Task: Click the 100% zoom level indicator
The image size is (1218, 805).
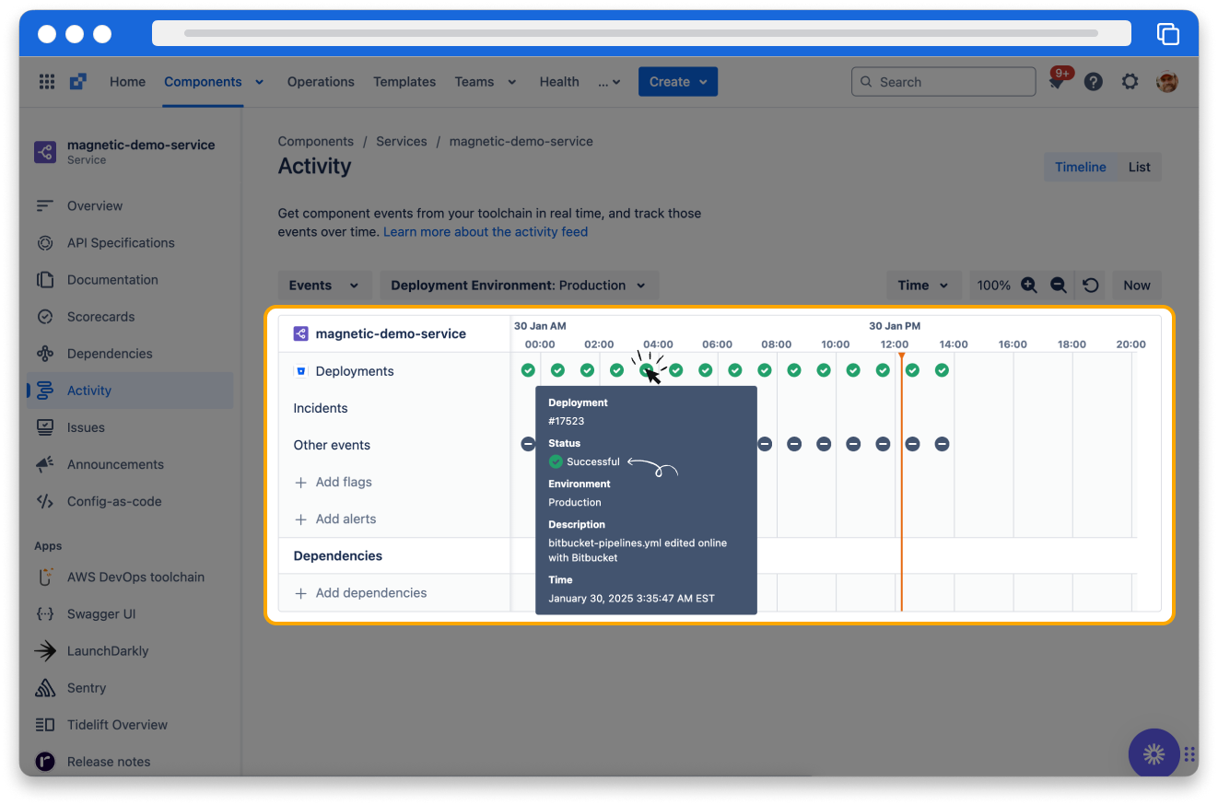Action: [993, 286]
